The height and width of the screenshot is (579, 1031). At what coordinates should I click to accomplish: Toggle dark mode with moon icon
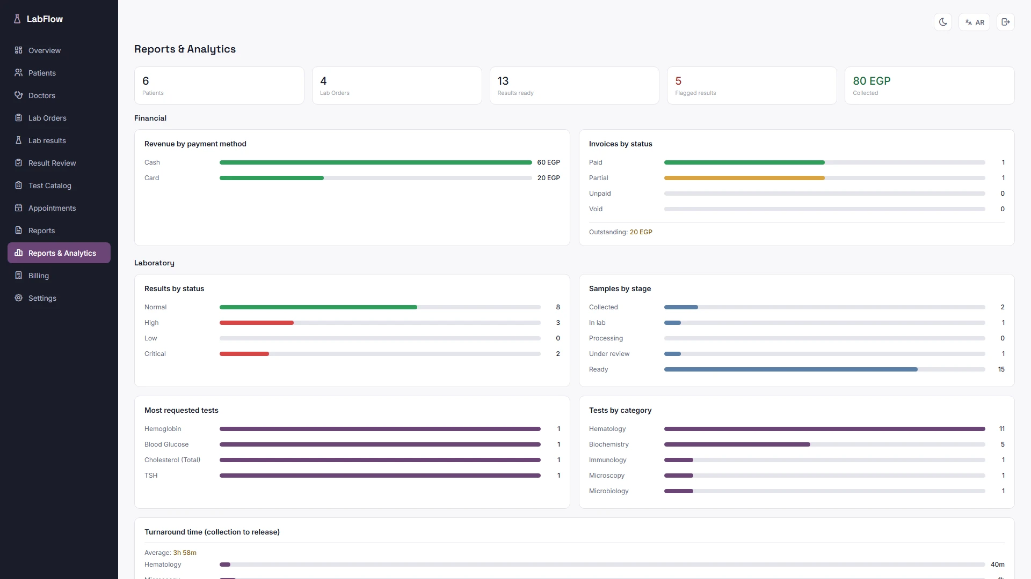pos(942,22)
